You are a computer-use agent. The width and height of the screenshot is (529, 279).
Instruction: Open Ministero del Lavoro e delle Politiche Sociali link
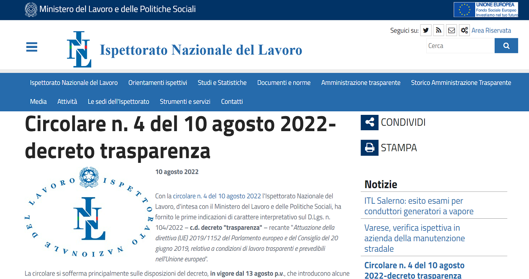[x=118, y=9]
